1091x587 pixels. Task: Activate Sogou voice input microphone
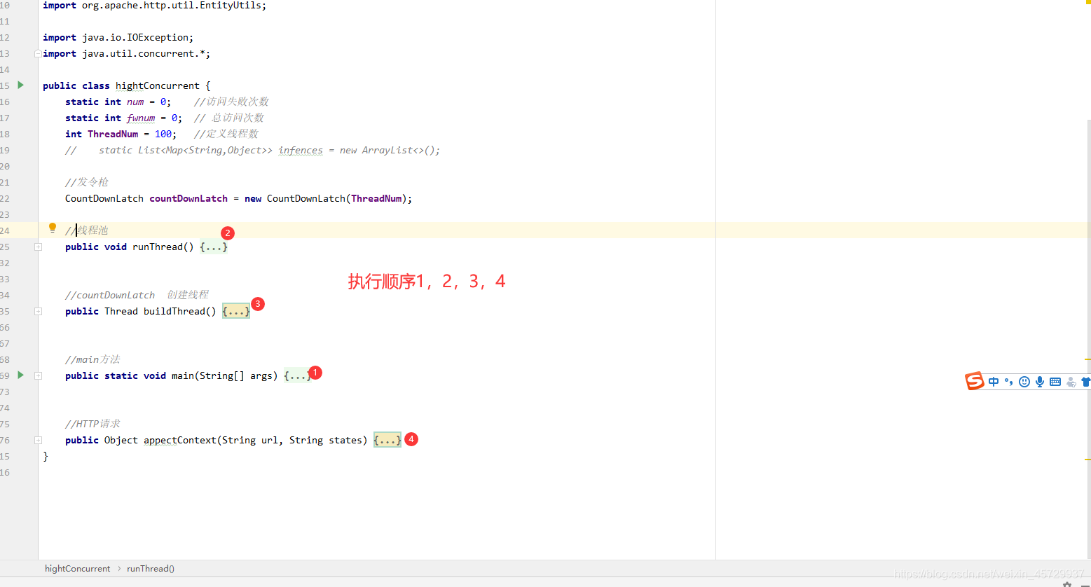tap(1040, 382)
